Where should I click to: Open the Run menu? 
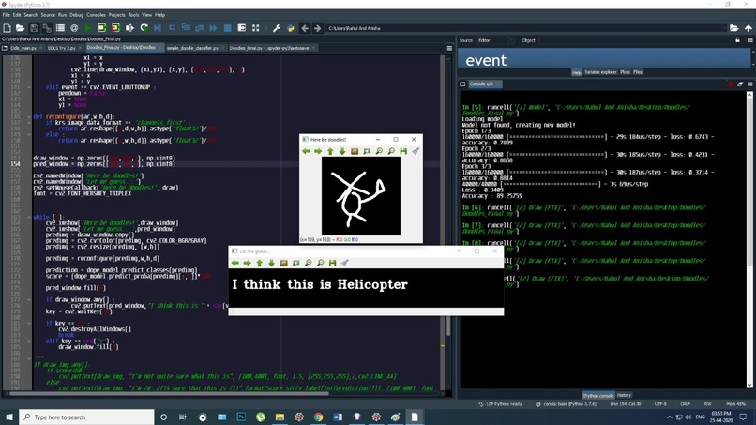[62, 15]
